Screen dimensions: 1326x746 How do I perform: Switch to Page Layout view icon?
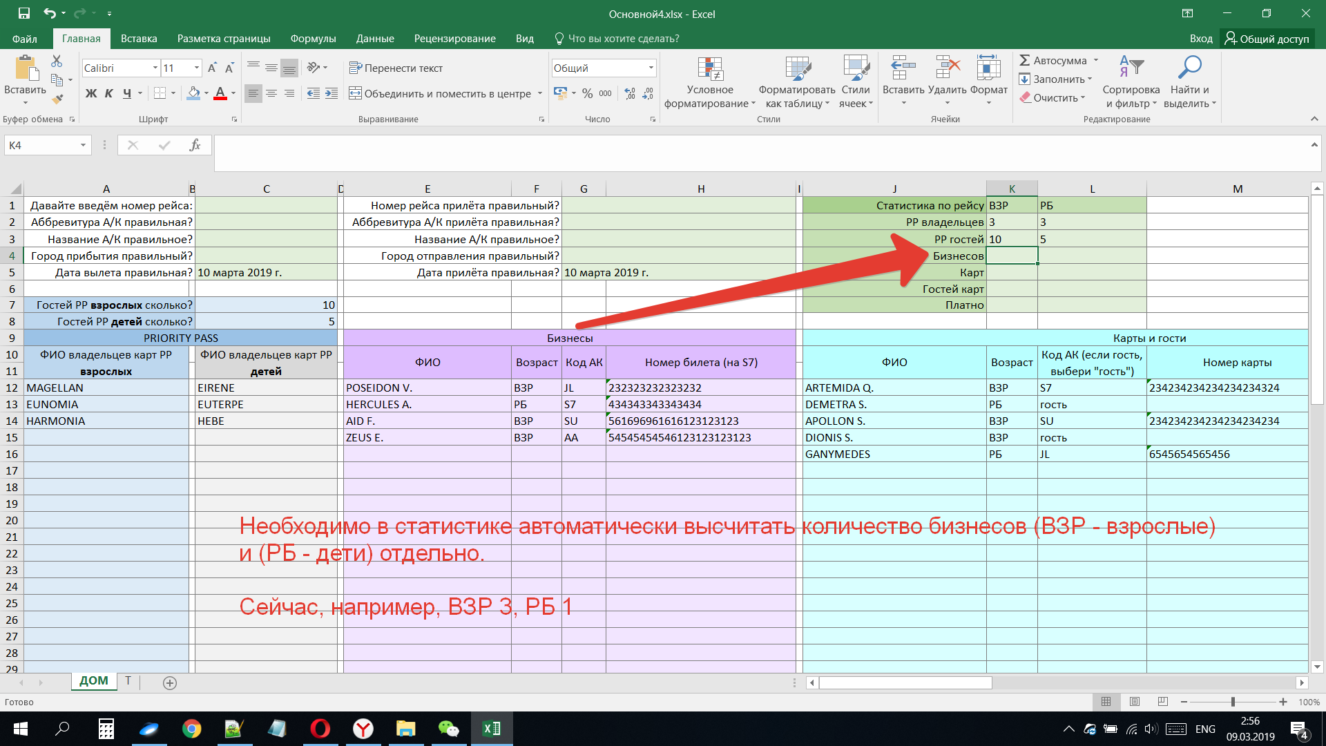[1135, 702]
